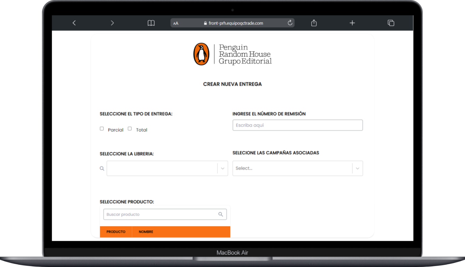Image resolution: width=465 pixels, height=267 pixels.
Task: Reload the page with the refresh icon
Action: click(x=290, y=23)
